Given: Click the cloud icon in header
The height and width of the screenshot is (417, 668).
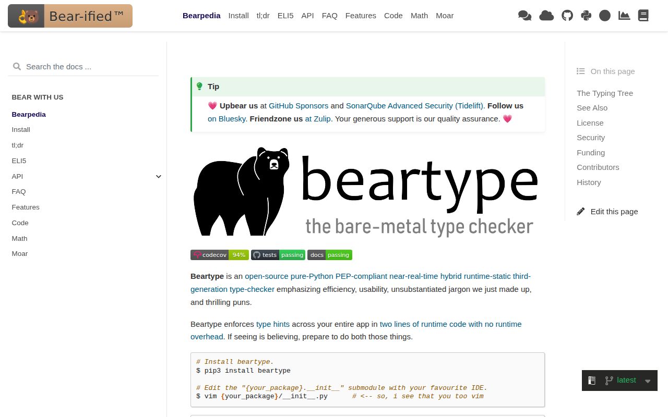Looking at the screenshot, I should pos(546,16).
